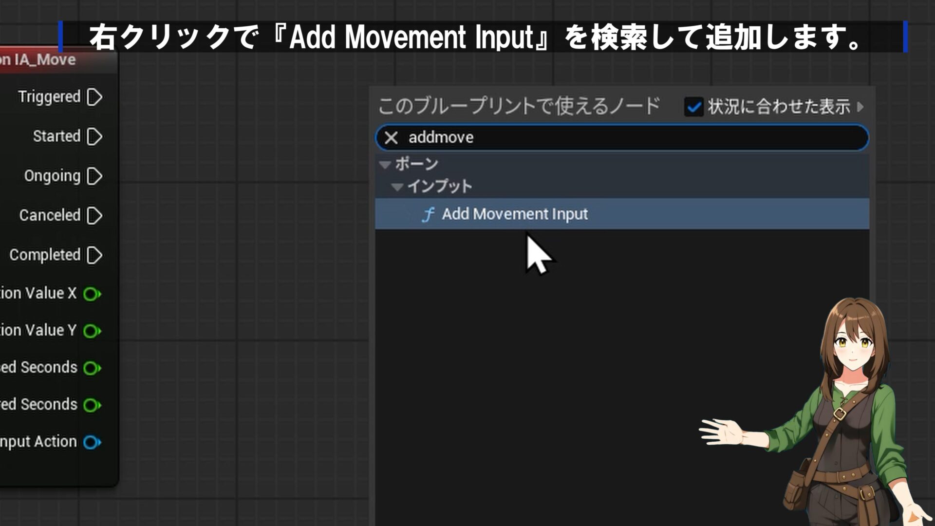
Task: Click the Completed execution pin
Action: [94, 255]
